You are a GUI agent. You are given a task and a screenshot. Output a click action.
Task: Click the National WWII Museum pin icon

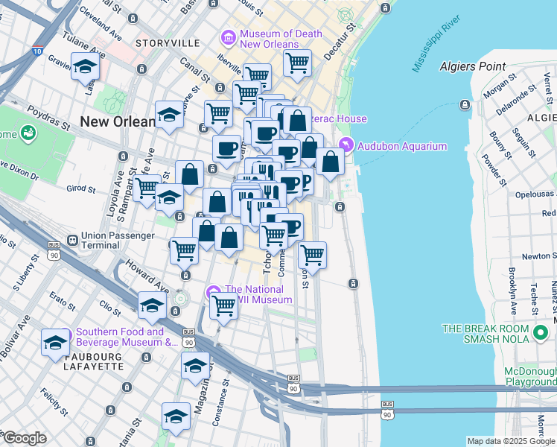212,293
